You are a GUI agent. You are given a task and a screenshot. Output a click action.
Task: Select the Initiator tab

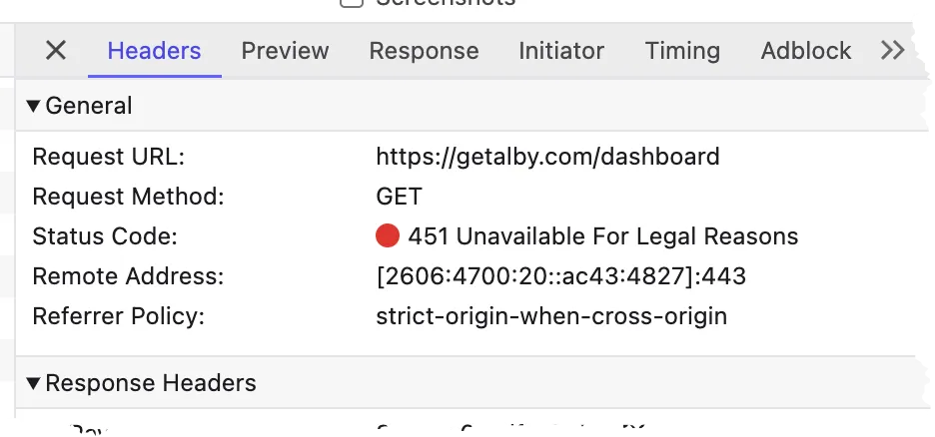click(561, 51)
